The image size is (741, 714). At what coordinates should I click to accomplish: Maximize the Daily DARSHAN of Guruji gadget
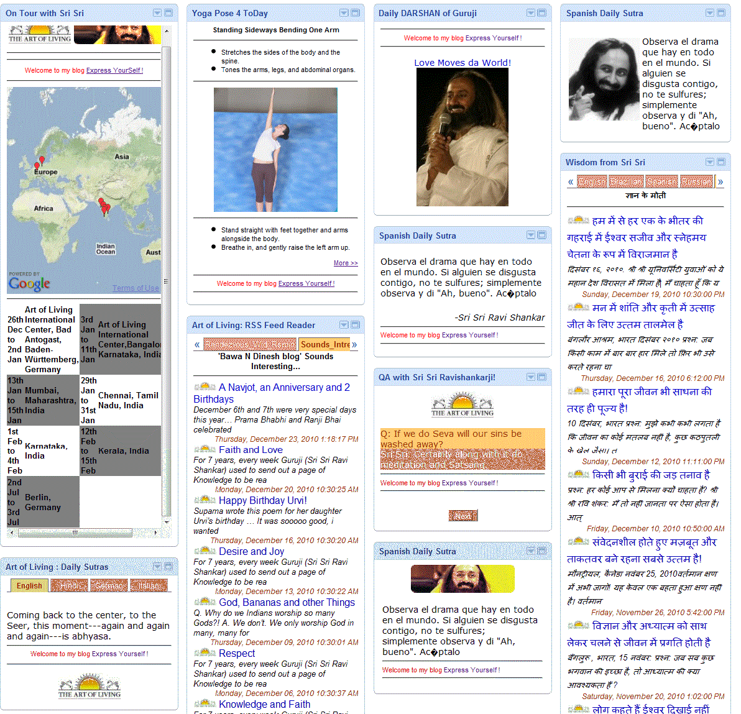[542, 13]
